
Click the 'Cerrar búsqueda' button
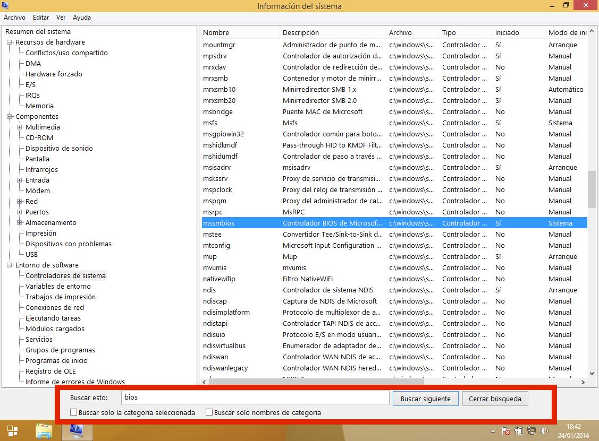495,399
